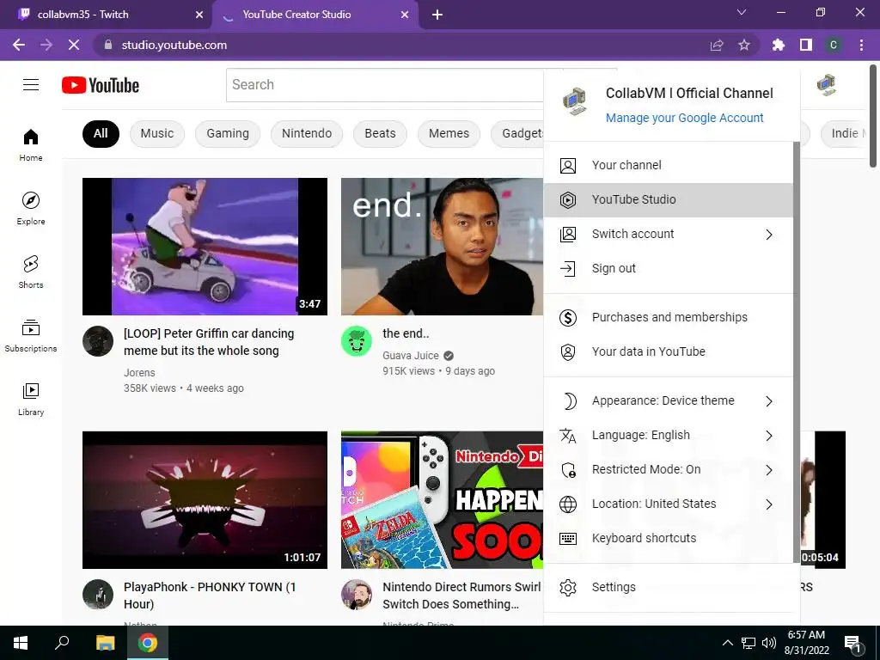
Task: Choose Sign out in account menu
Action: [x=668, y=268]
